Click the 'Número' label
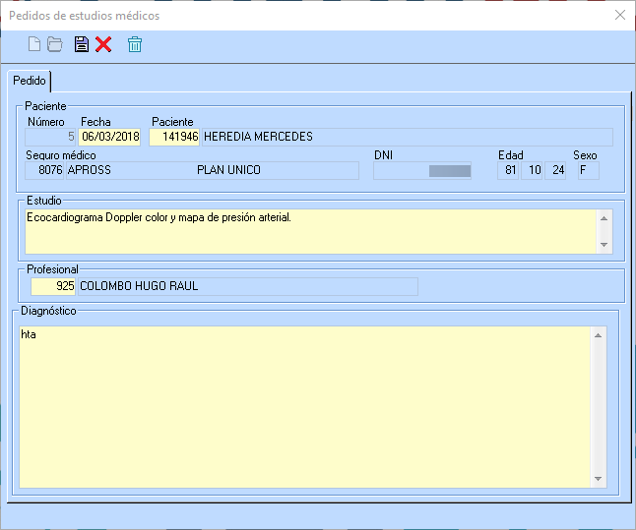This screenshot has height=530, width=636. point(46,122)
